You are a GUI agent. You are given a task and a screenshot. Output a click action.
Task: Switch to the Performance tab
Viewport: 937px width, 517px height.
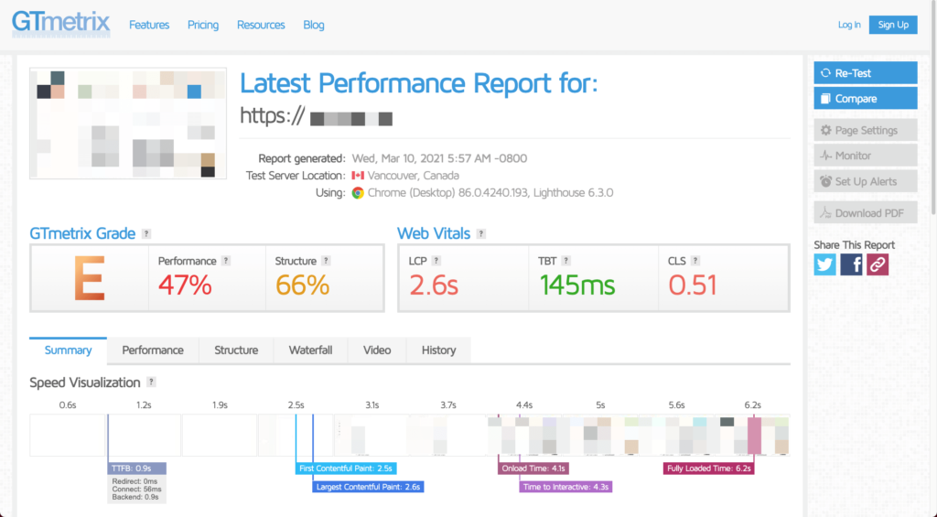click(153, 350)
